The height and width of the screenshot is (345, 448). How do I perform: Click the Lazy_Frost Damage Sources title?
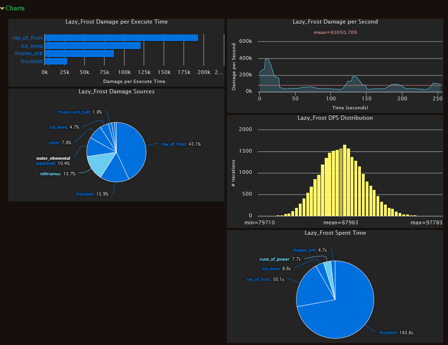coord(117,91)
